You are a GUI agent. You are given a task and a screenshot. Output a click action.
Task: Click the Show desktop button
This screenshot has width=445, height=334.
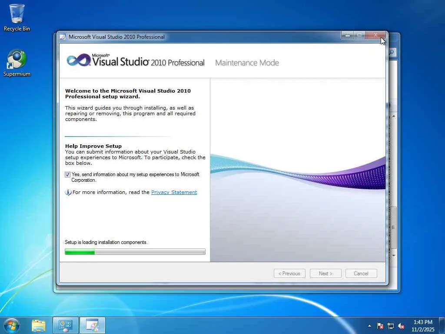pyautogui.click(x=442, y=325)
